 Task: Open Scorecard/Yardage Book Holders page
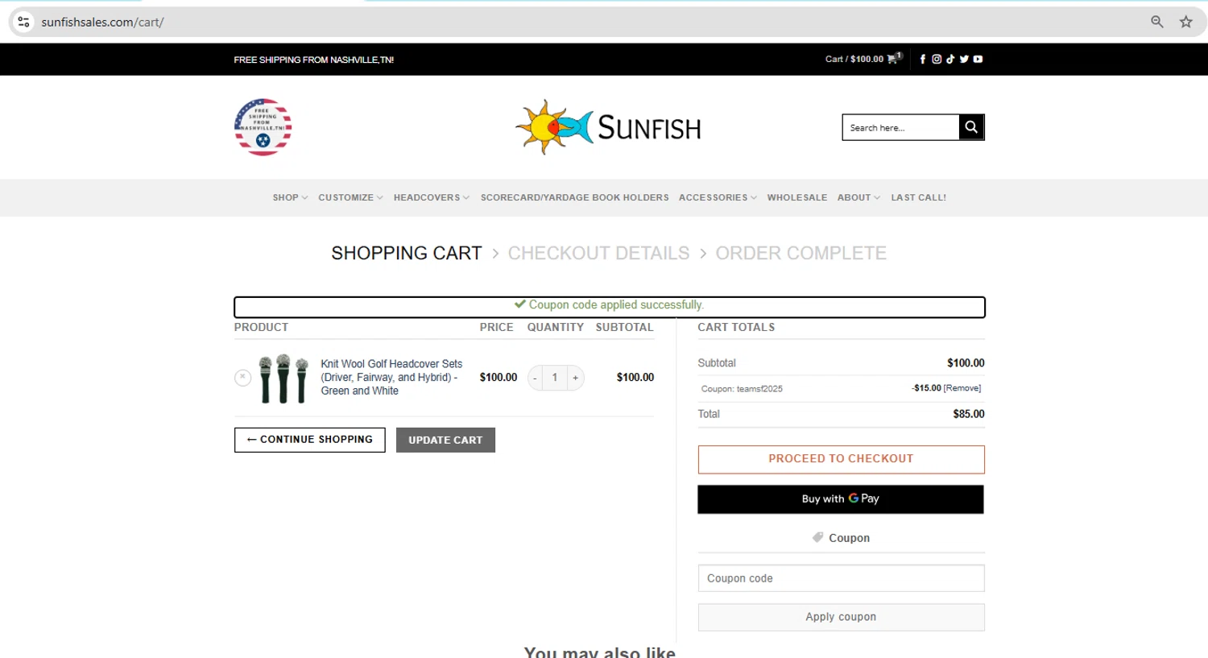[x=574, y=197]
